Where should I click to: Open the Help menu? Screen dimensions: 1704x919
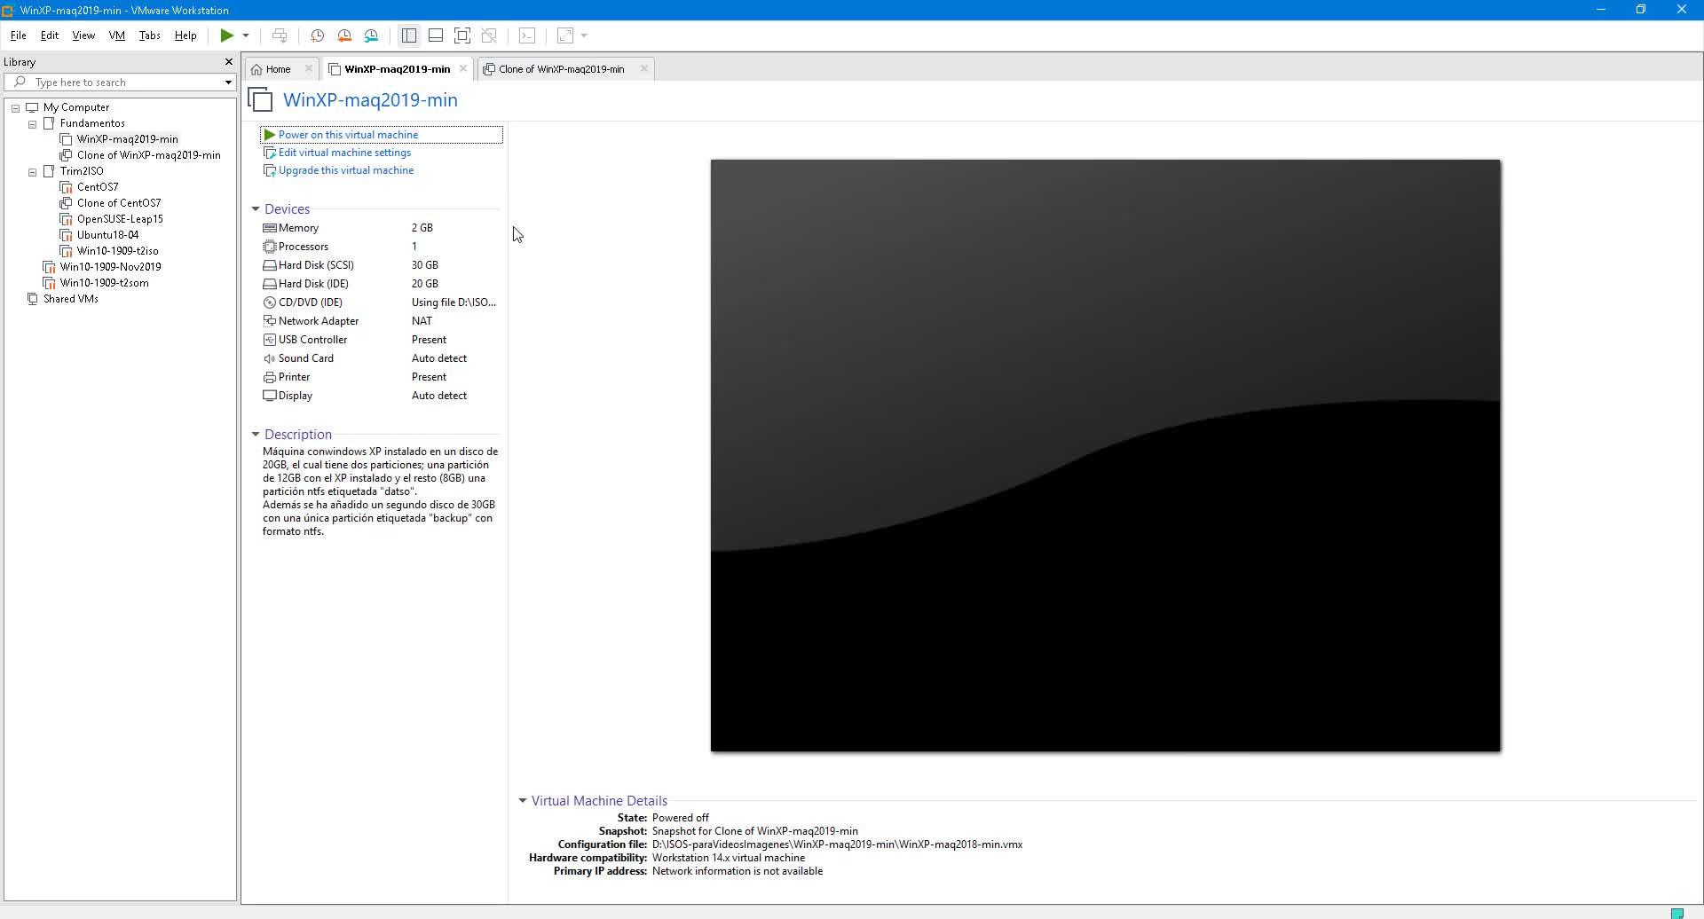pos(185,35)
